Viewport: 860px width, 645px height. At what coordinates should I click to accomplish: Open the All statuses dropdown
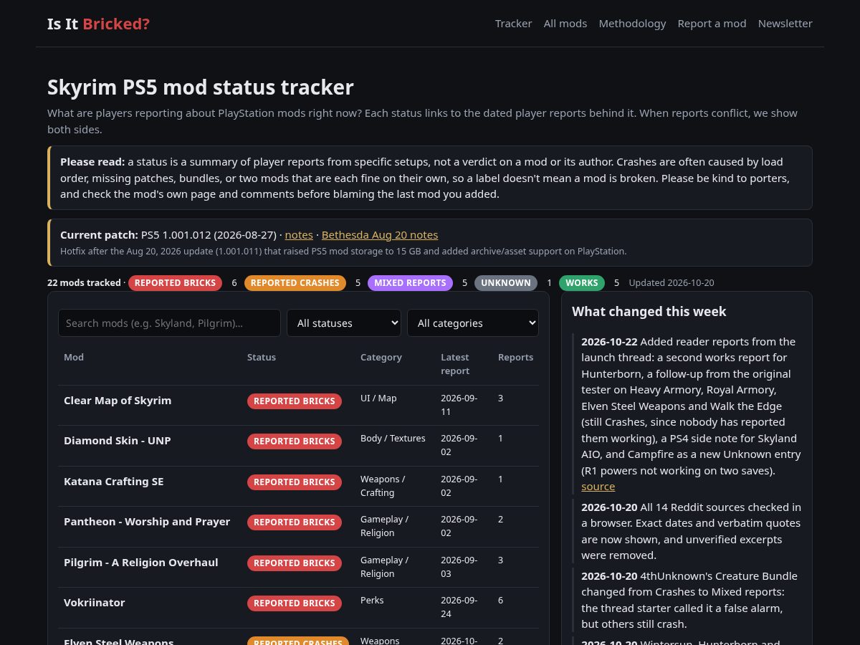pos(344,323)
